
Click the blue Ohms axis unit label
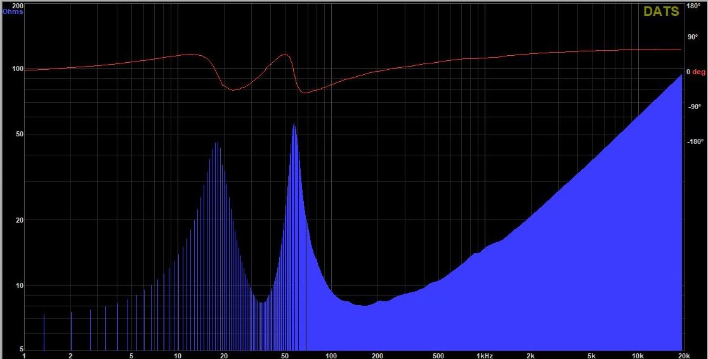13,12
